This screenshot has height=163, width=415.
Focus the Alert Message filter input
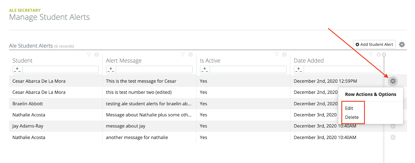pyautogui.click(x=154, y=69)
